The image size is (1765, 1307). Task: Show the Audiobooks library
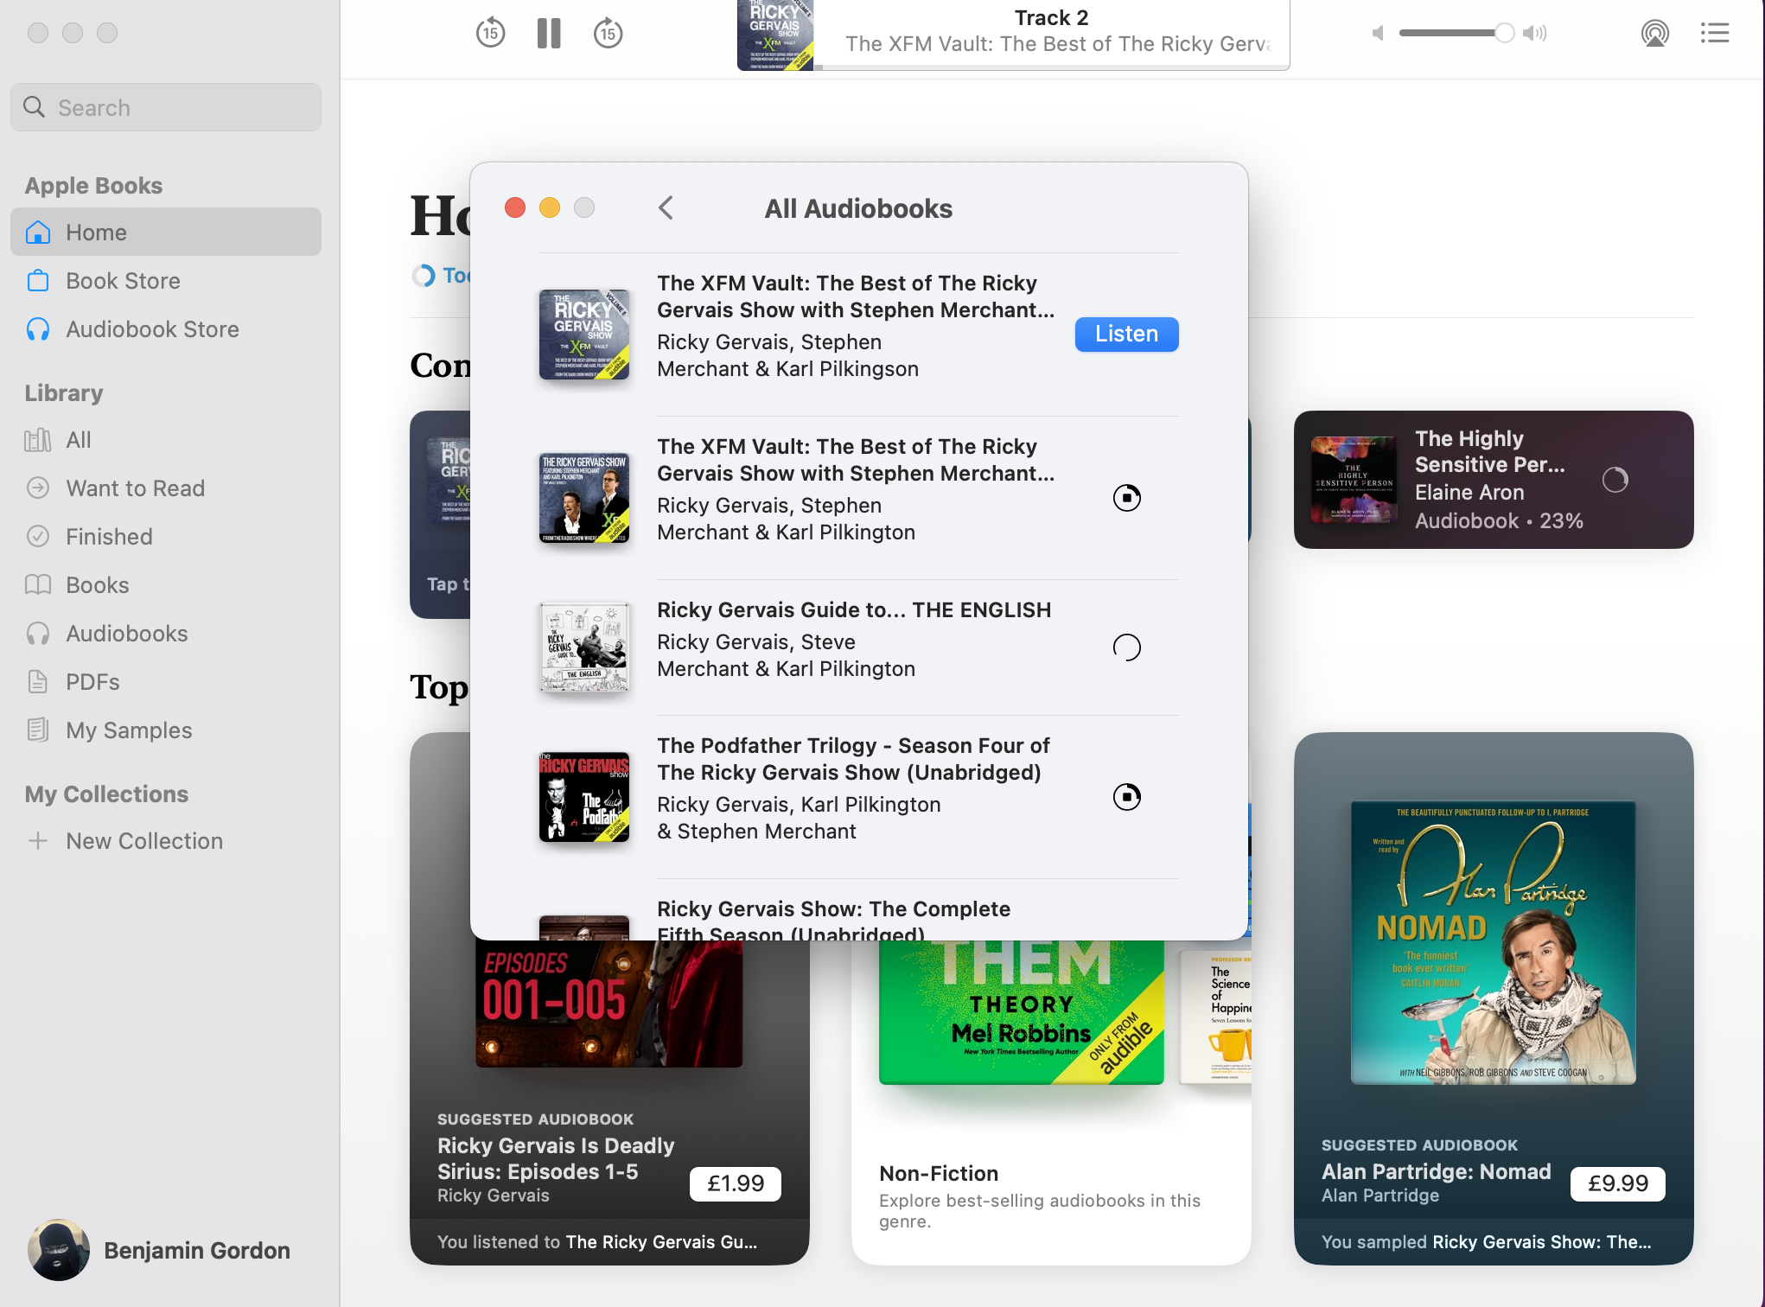click(x=126, y=634)
